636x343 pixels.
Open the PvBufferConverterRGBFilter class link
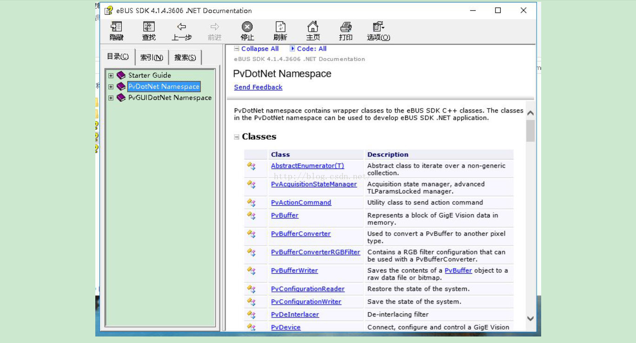tap(316, 252)
